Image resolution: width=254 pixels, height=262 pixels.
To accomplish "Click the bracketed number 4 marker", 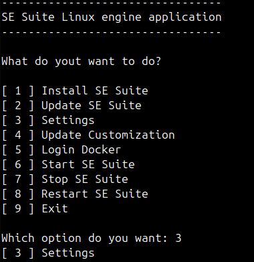I will pyautogui.click(x=18, y=135).
